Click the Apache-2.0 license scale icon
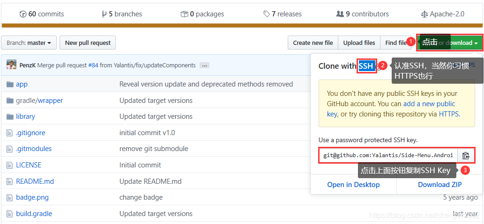The image size is (484, 224). (424, 14)
